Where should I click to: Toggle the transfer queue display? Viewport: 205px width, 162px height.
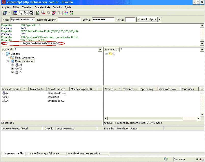tap(31, 13)
